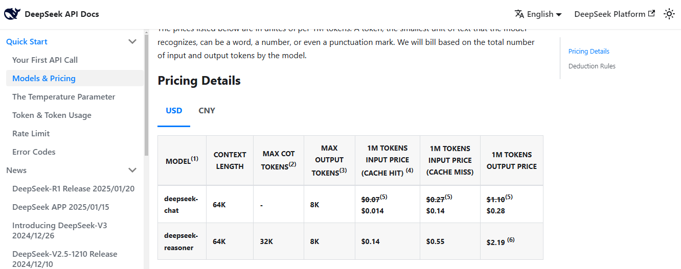
Task: Click the DeepSeek API Docs title
Action: [x=62, y=14]
